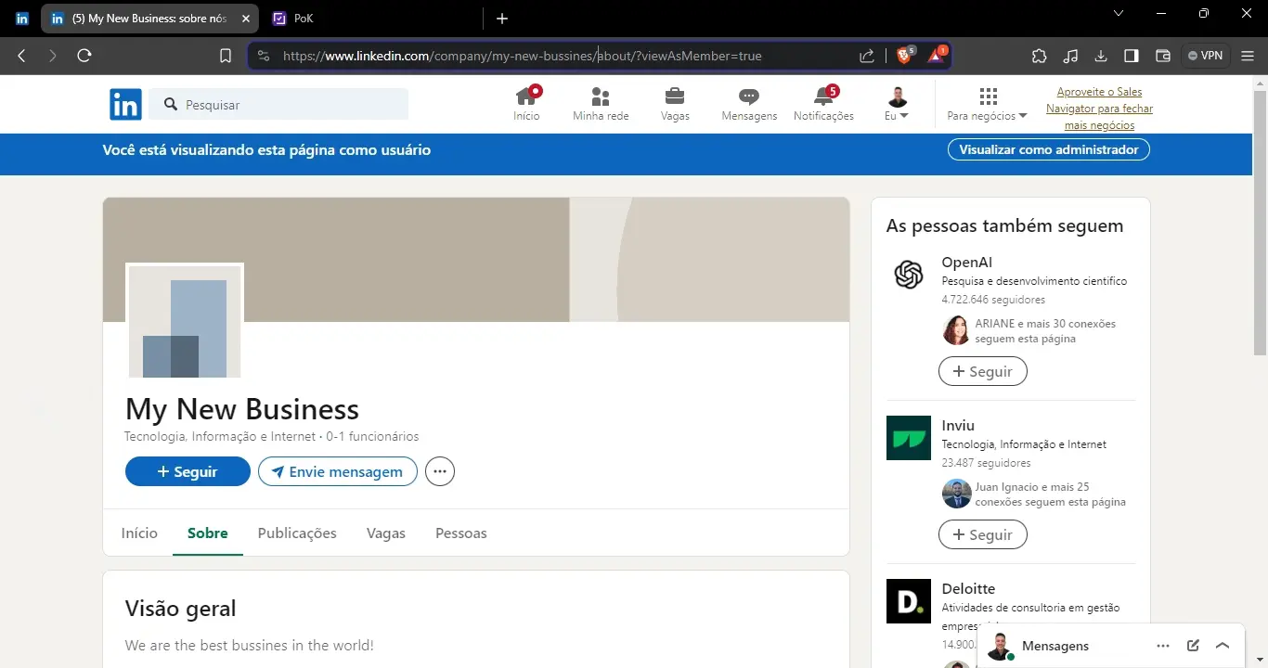The image size is (1268, 668).
Task: Open the more options ellipsis button
Action: point(440,471)
